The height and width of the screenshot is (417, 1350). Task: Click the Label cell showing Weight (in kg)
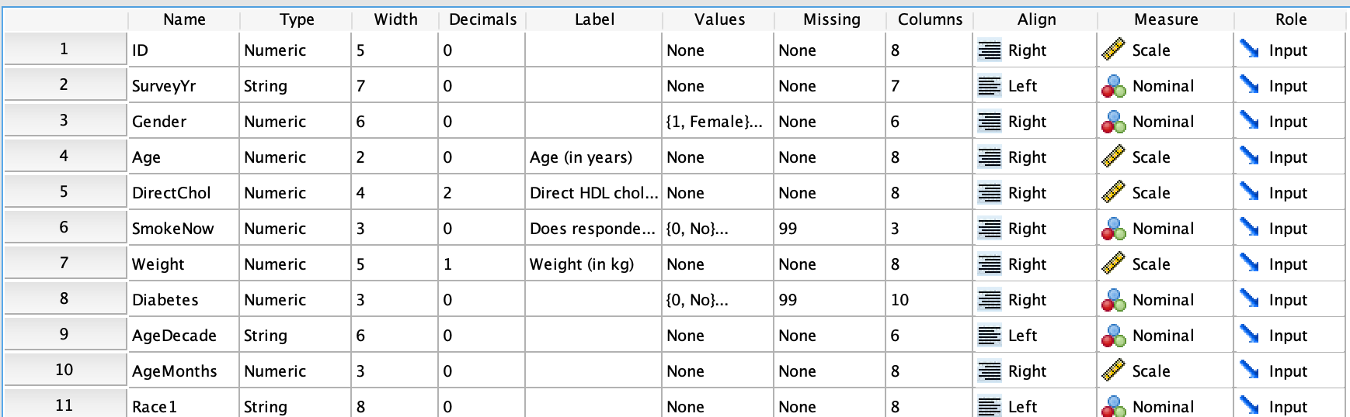[x=581, y=264]
